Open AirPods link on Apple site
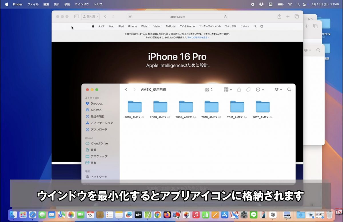Viewport: 343px width, 222px height. pos(170,26)
